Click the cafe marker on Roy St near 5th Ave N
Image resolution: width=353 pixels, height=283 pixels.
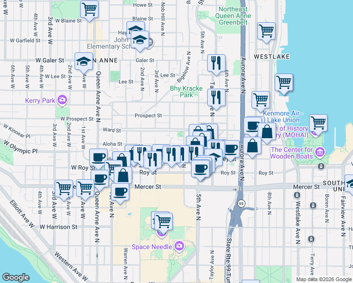(201, 169)
